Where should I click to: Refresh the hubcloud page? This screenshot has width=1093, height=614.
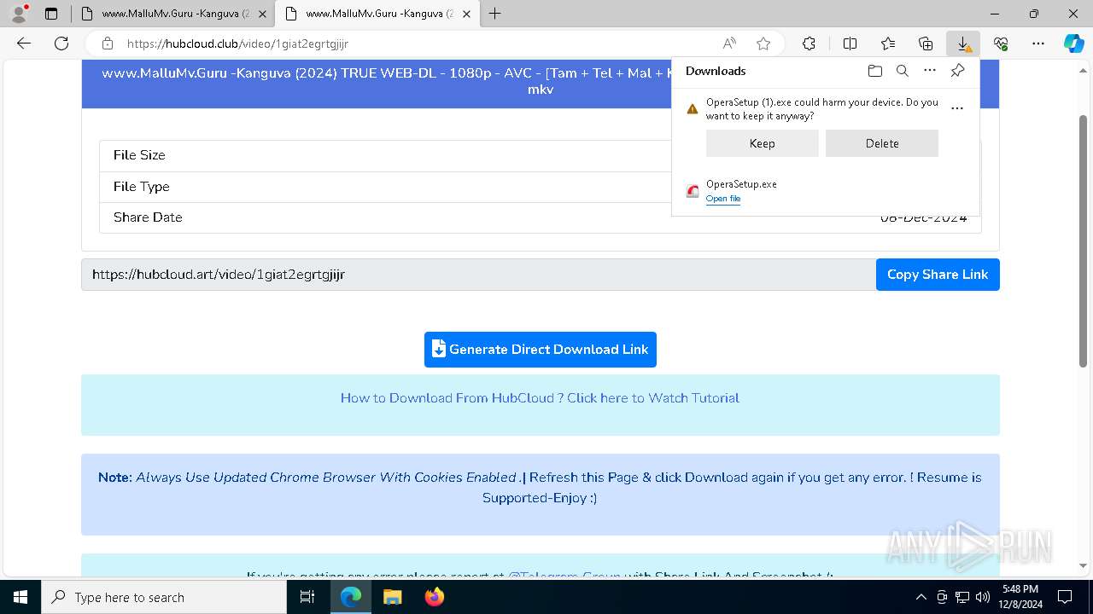[61, 43]
